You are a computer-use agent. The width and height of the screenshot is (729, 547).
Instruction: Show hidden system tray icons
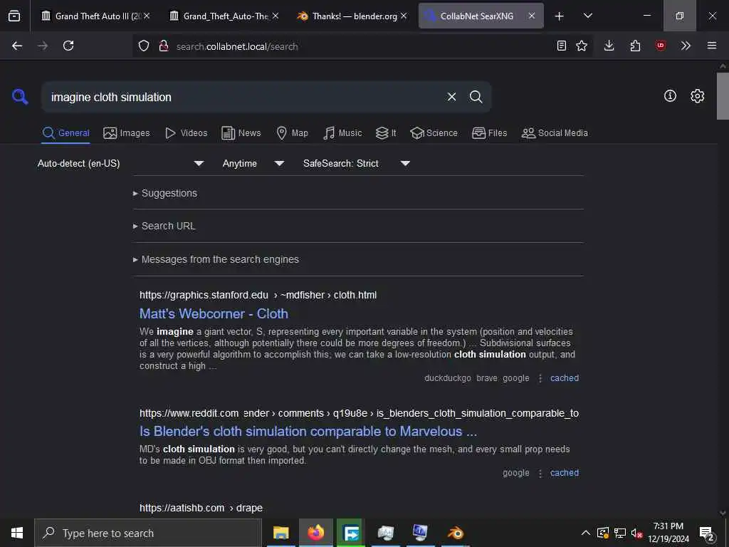[586, 533]
